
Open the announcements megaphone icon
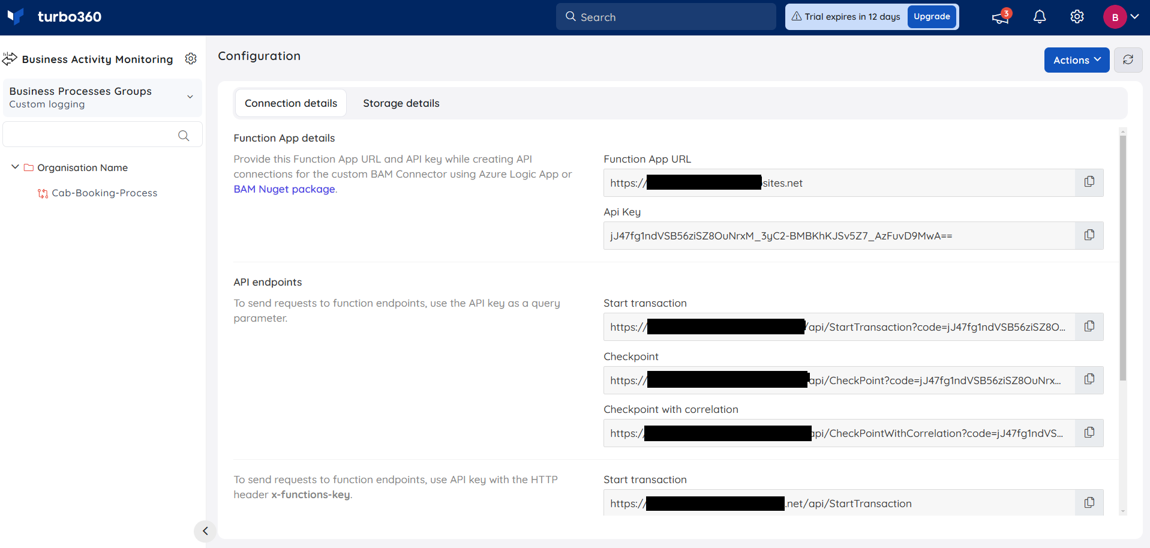[1000, 17]
